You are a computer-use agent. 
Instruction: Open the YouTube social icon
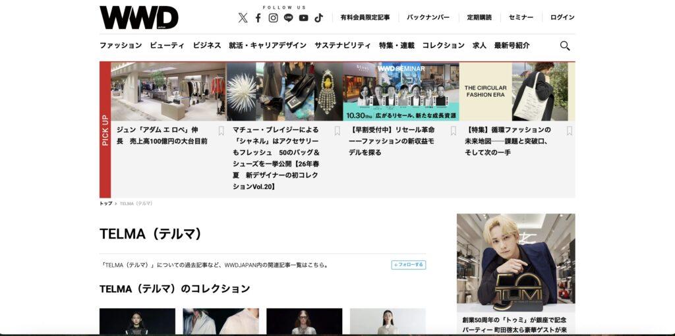point(303,18)
